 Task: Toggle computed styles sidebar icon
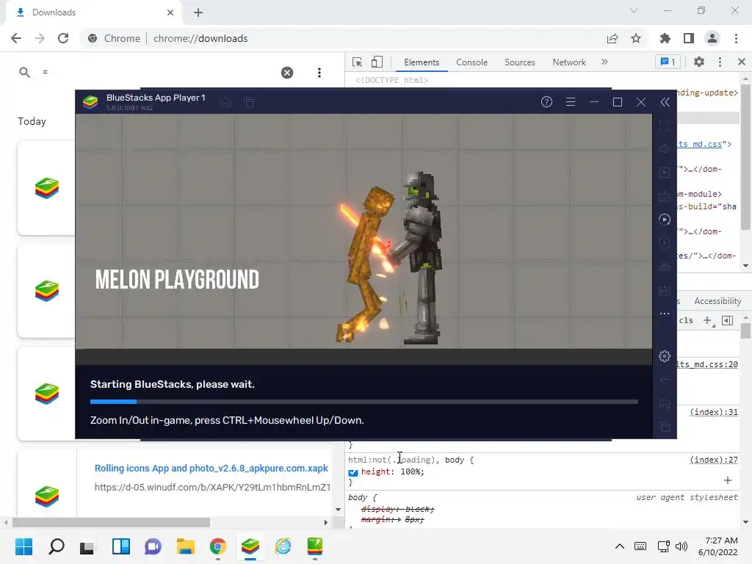point(727,320)
